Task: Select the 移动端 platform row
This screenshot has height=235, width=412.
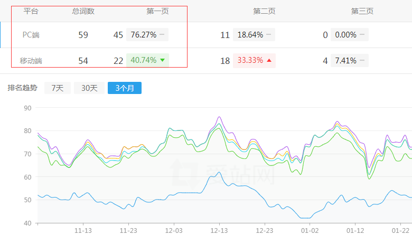Action: (31, 61)
